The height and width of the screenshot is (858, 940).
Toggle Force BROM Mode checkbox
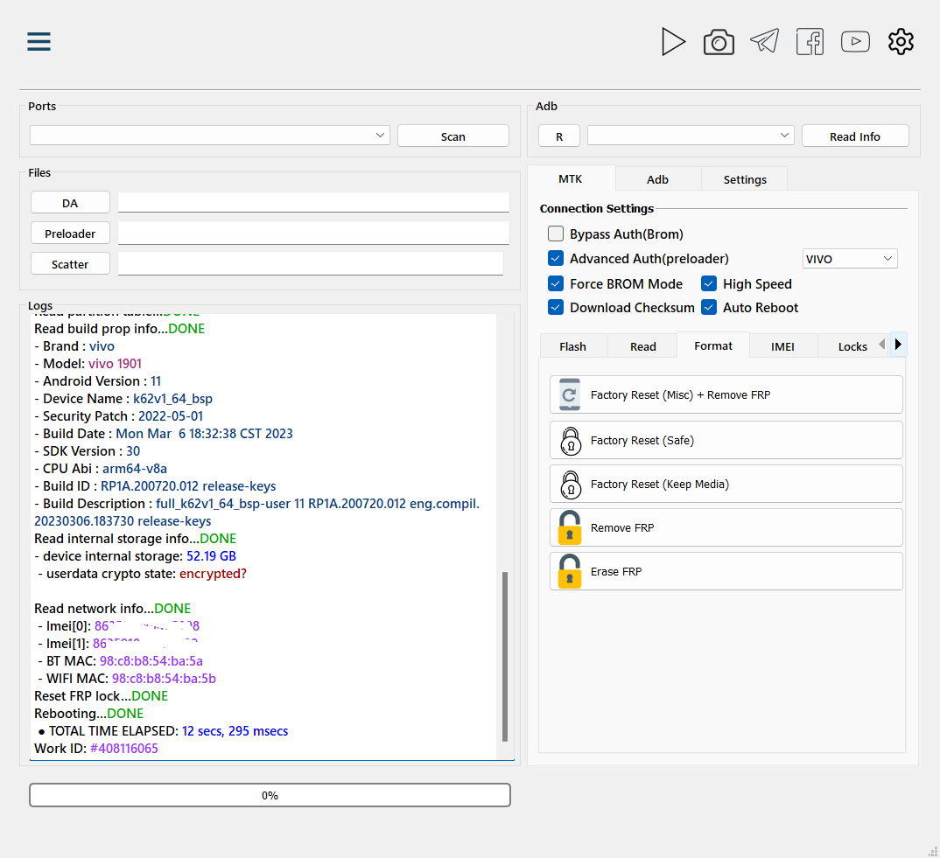pos(556,283)
